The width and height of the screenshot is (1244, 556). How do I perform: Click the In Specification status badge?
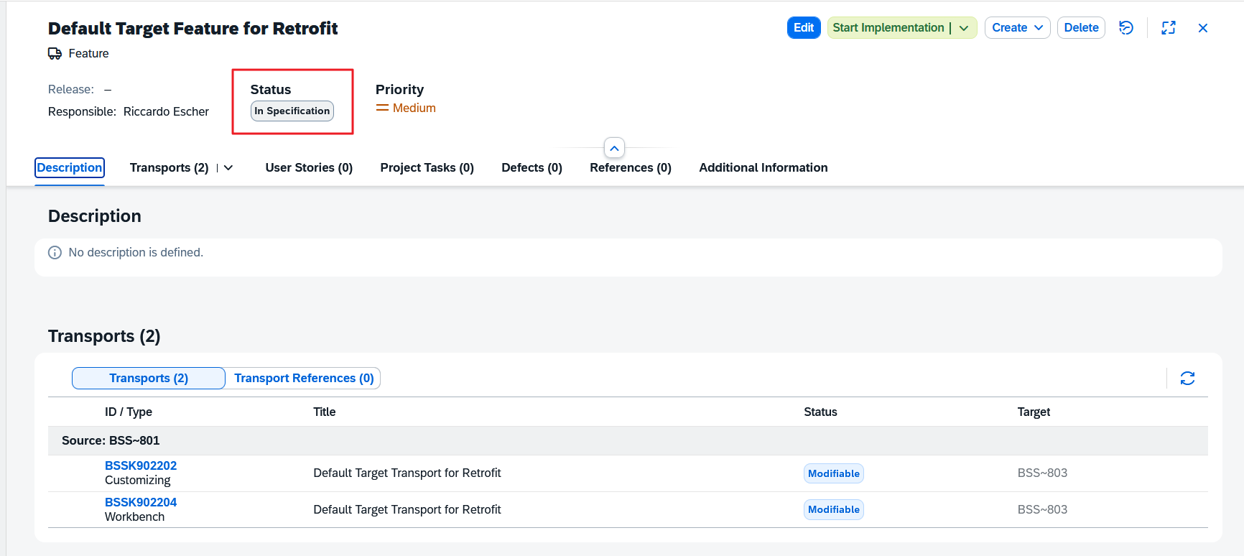pos(292,111)
